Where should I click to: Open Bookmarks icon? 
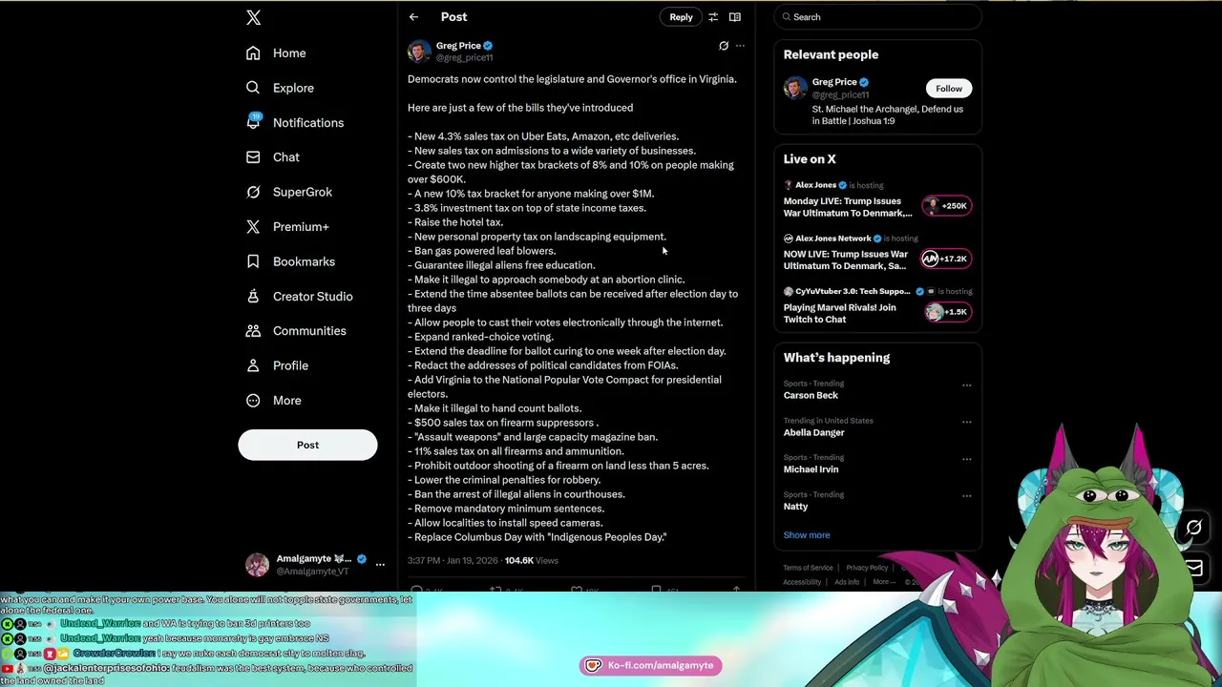(253, 261)
